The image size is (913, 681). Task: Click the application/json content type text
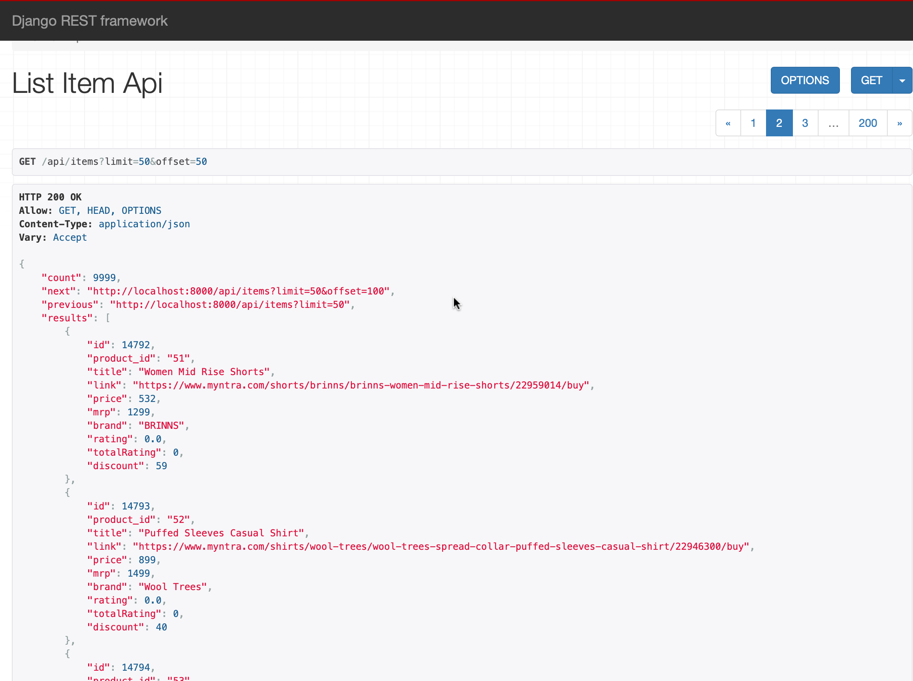click(x=144, y=224)
